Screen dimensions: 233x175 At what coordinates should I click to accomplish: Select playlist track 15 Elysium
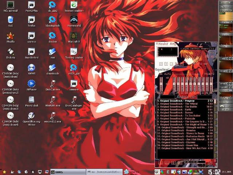click(x=185, y=143)
